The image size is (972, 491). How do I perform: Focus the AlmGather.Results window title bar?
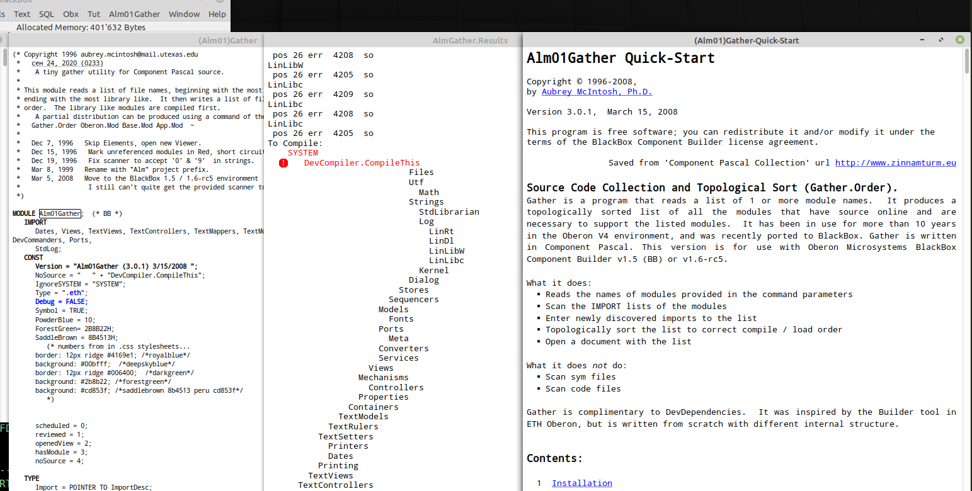point(393,40)
